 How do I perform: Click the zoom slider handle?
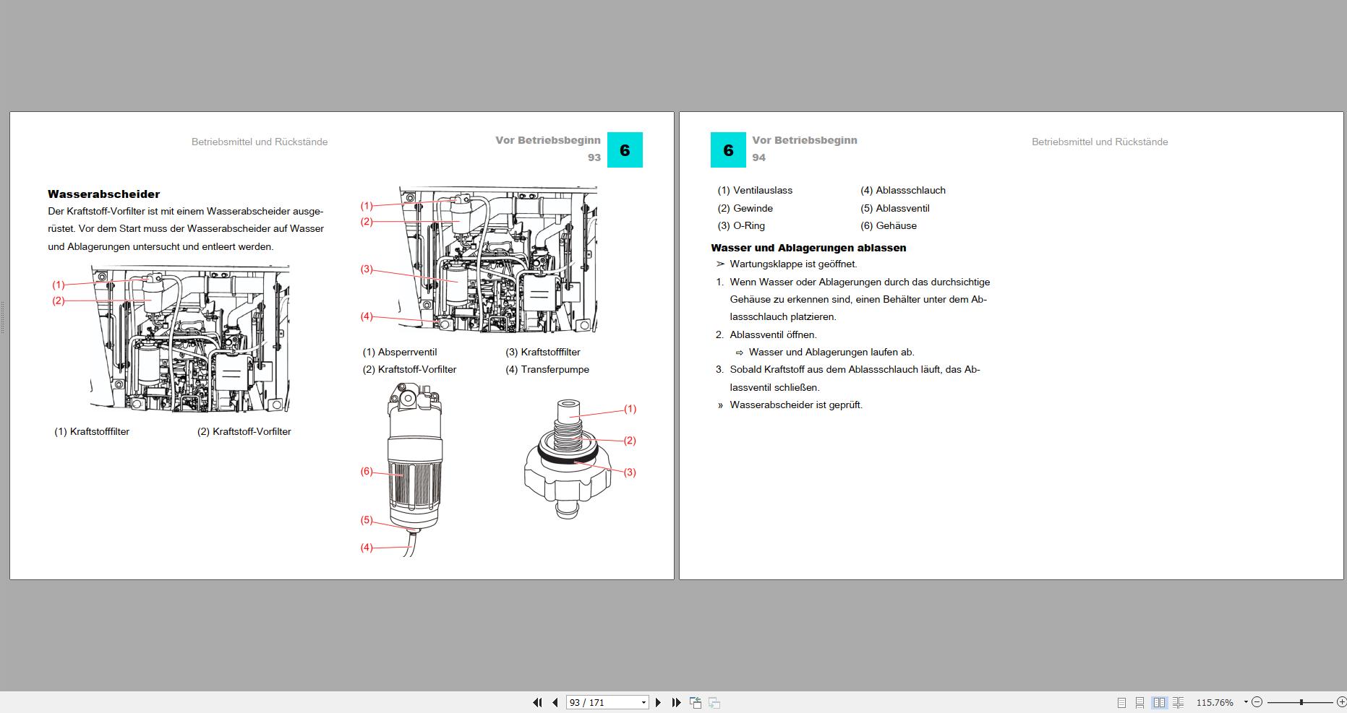(x=1301, y=702)
